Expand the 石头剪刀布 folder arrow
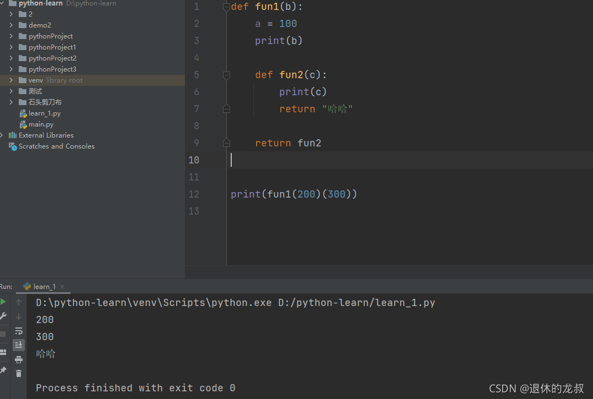 tap(11, 102)
